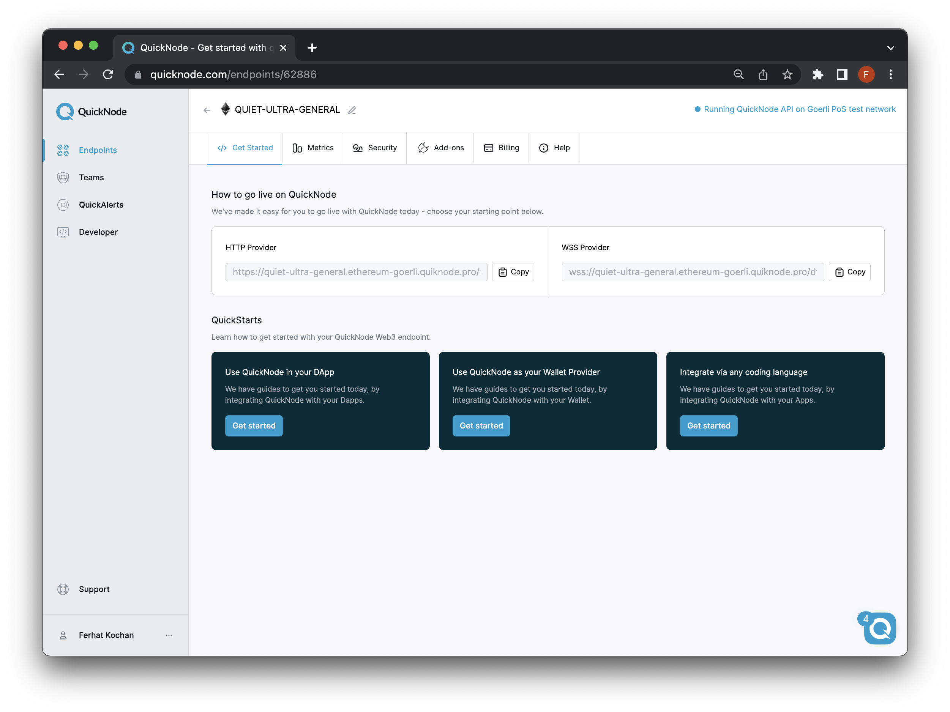950x712 pixels.
Task: Click the 'WSS Provider' label
Action: click(585, 247)
